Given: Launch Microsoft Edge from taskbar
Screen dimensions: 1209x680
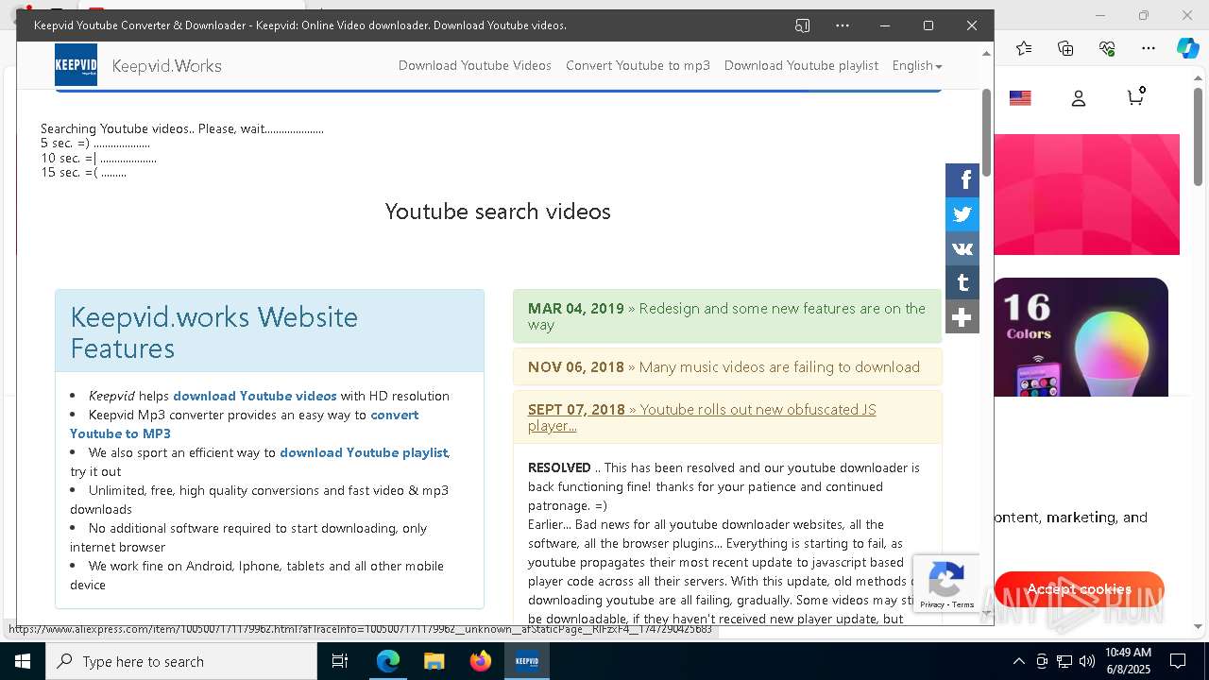Looking at the screenshot, I should coord(388,661).
